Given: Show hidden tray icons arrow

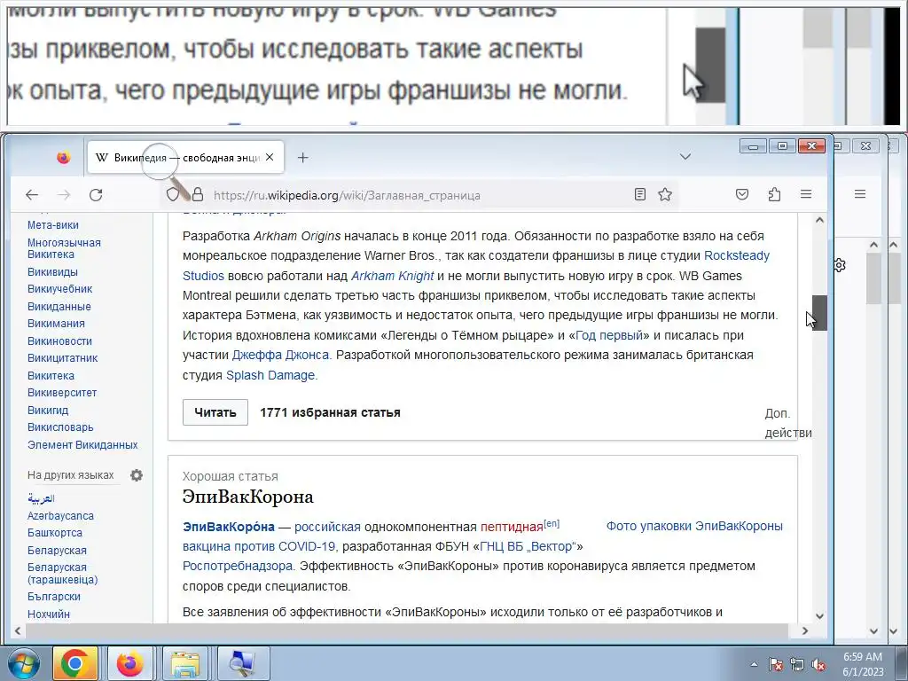Looking at the screenshot, I should pyautogui.click(x=754, y=664).
